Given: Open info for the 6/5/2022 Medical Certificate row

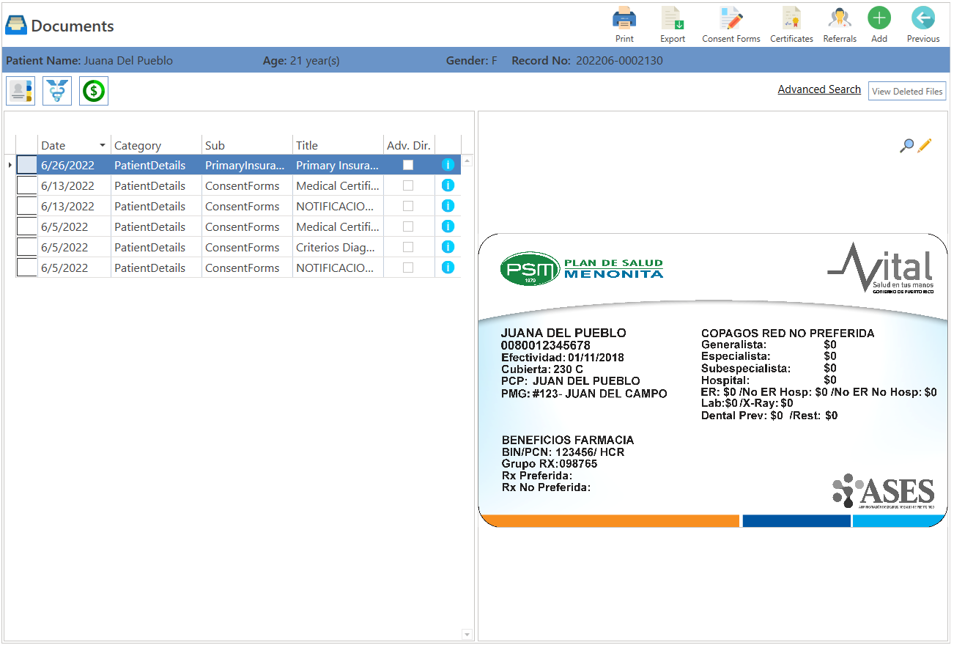Looking at the screenshot, I should [448, 226].
